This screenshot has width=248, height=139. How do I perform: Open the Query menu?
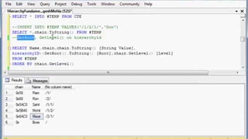tap(45, 4)
